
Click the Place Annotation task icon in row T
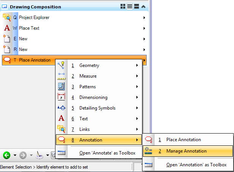7,60
